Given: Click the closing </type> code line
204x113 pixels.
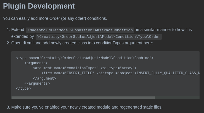Looking at the screenshot, I should point(23,88).
